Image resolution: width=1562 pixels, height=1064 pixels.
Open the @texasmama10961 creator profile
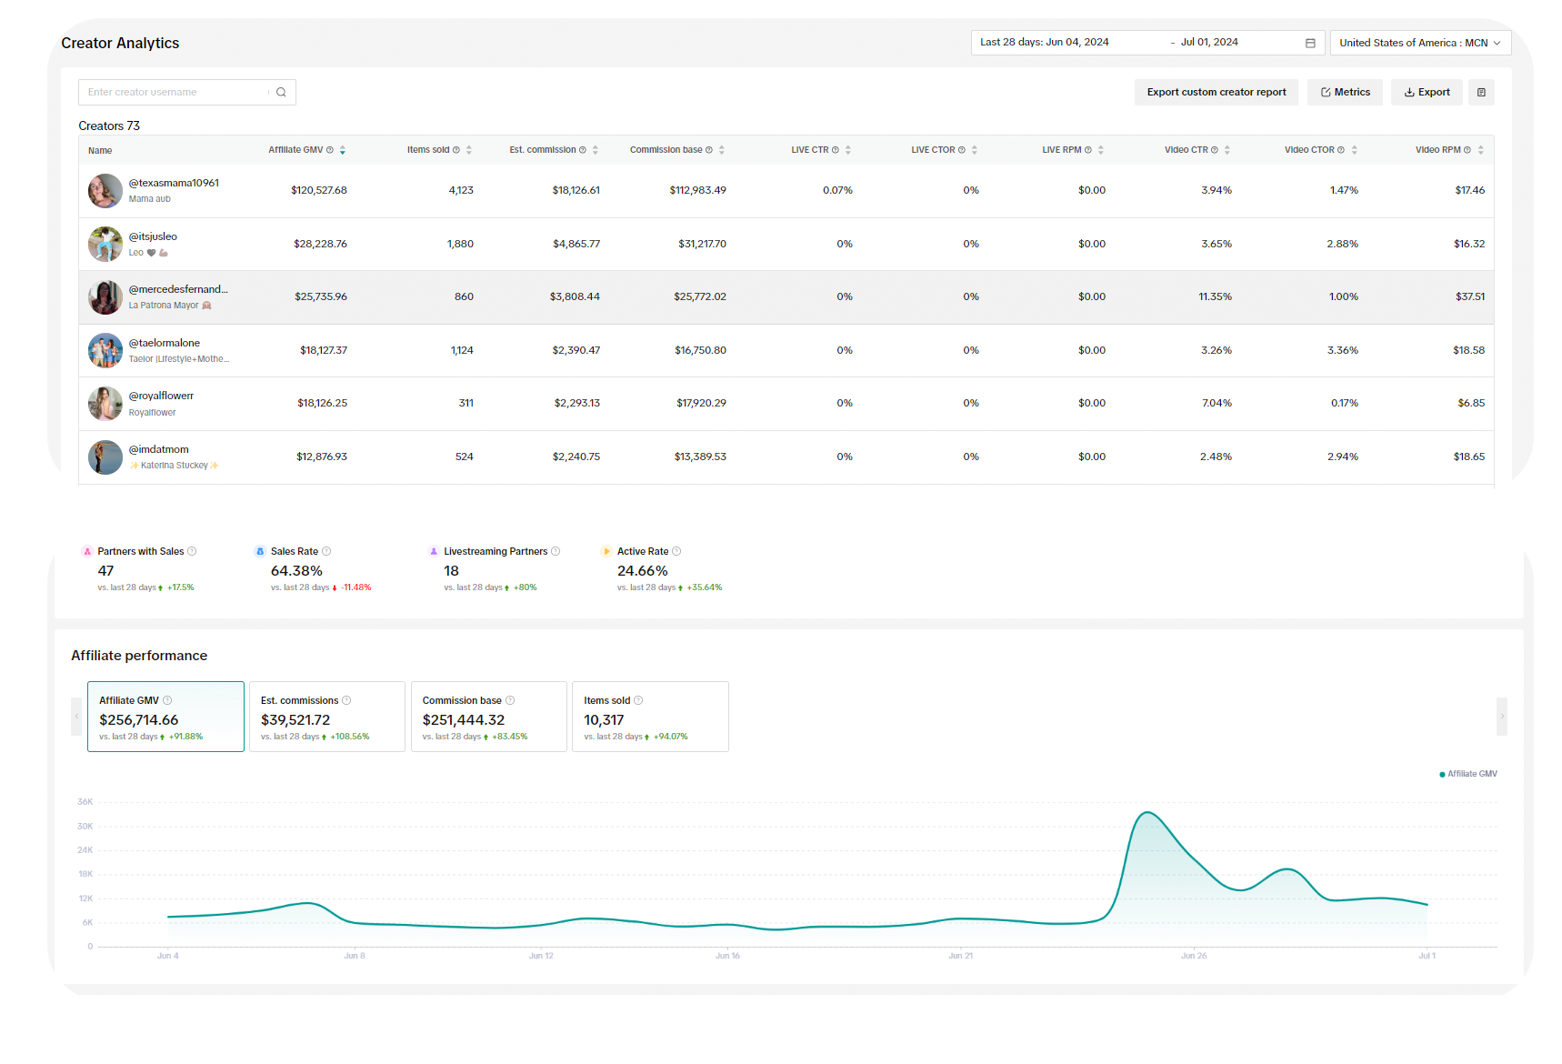click(x=174, y=183)
